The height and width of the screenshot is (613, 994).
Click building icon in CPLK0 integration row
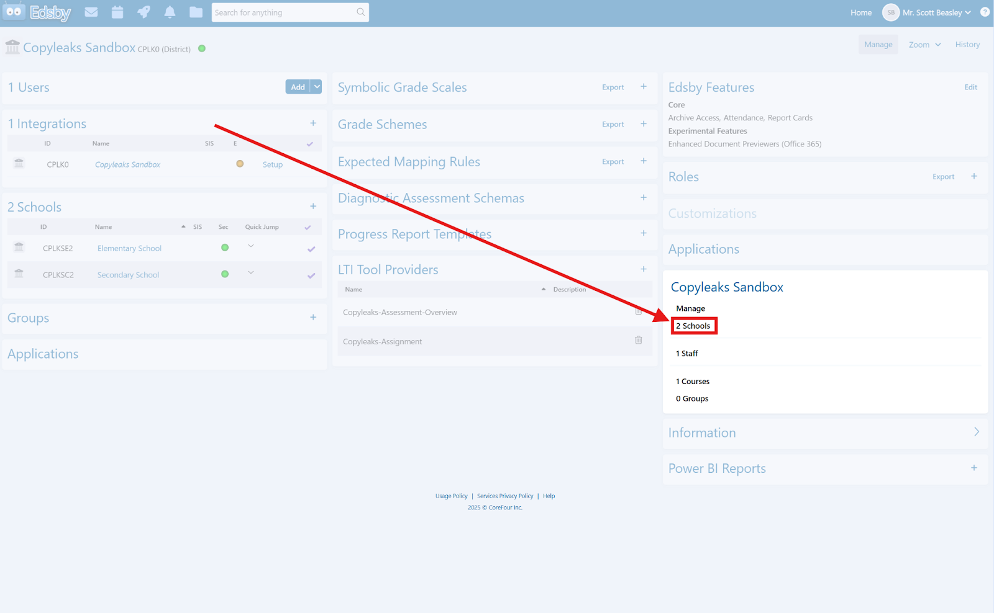tap(19, 163)
